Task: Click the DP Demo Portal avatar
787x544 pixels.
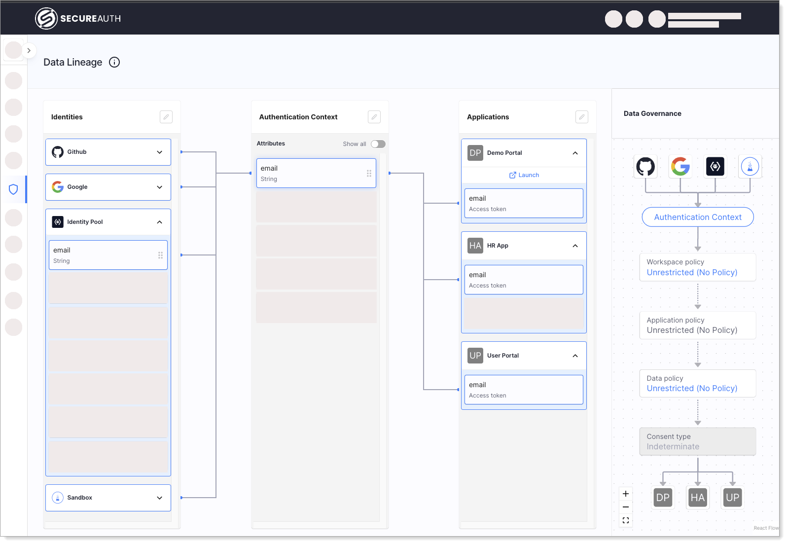Action: point(475,153)
